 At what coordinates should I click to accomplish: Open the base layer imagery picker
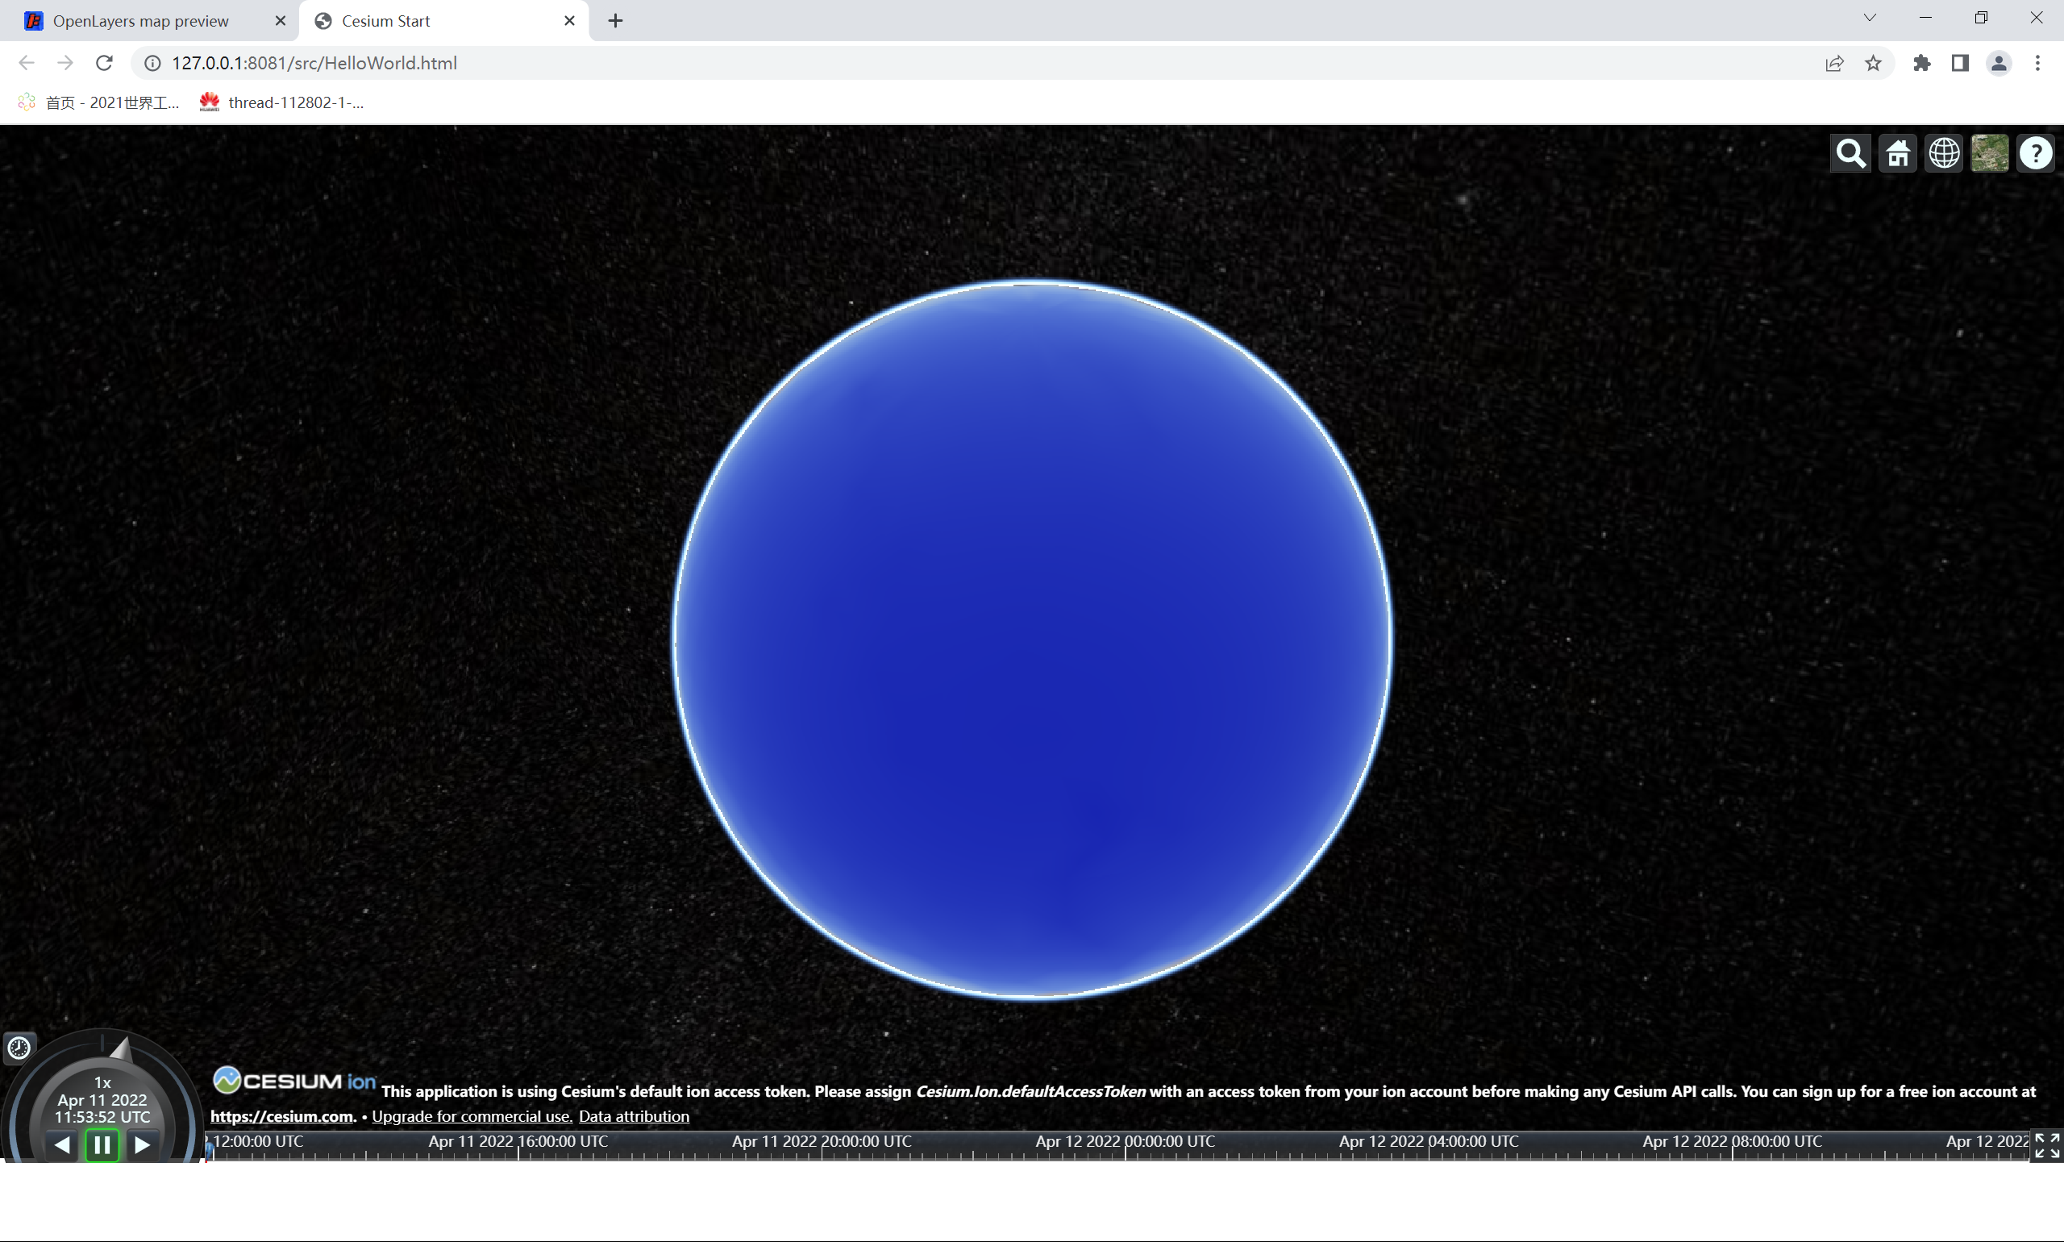1990,154
